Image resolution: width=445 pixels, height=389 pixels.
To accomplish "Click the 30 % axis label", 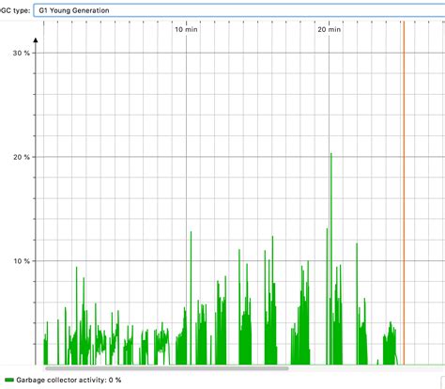I will pos(22,53).
